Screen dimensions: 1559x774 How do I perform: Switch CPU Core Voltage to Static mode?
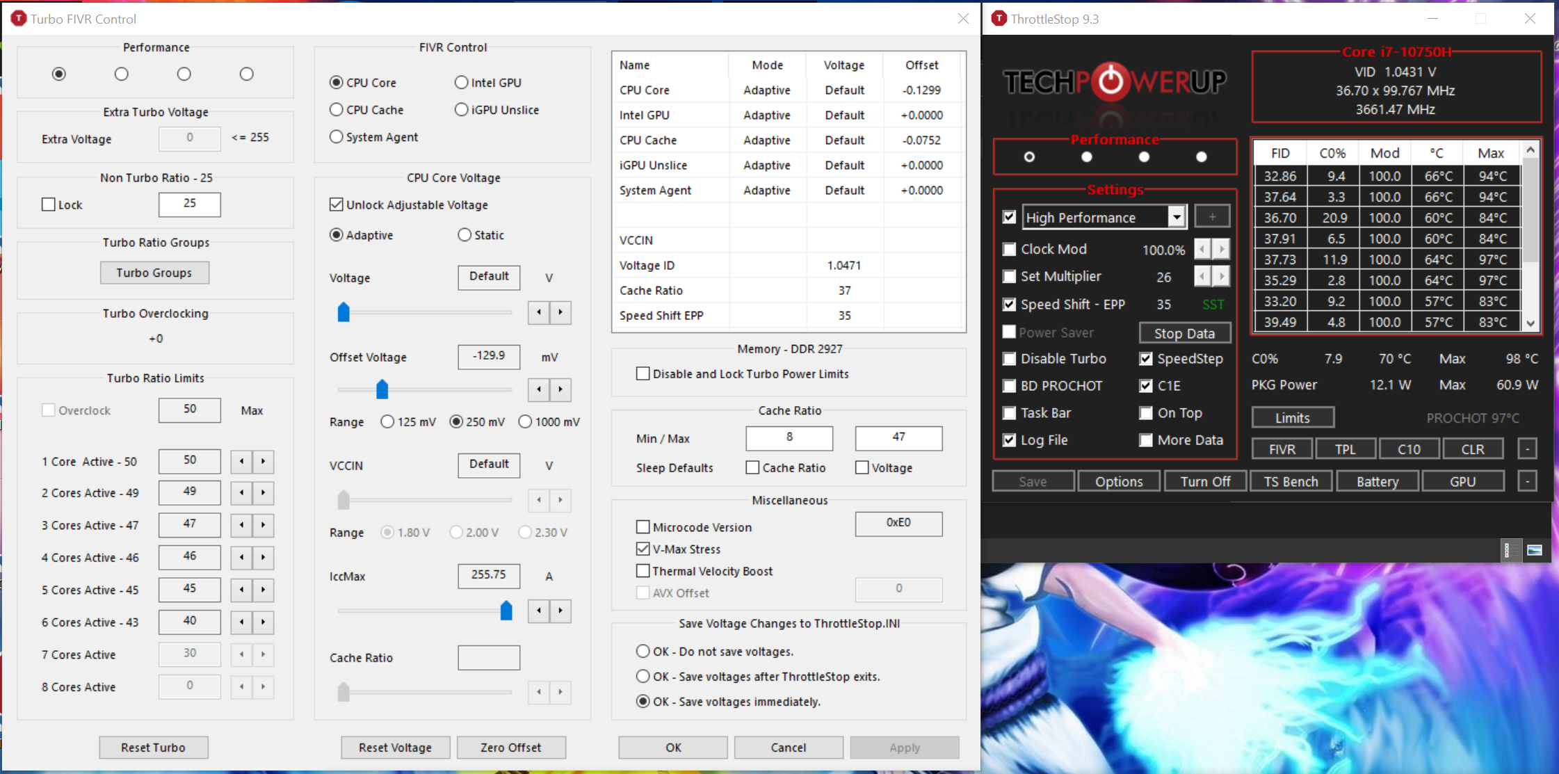465,235
